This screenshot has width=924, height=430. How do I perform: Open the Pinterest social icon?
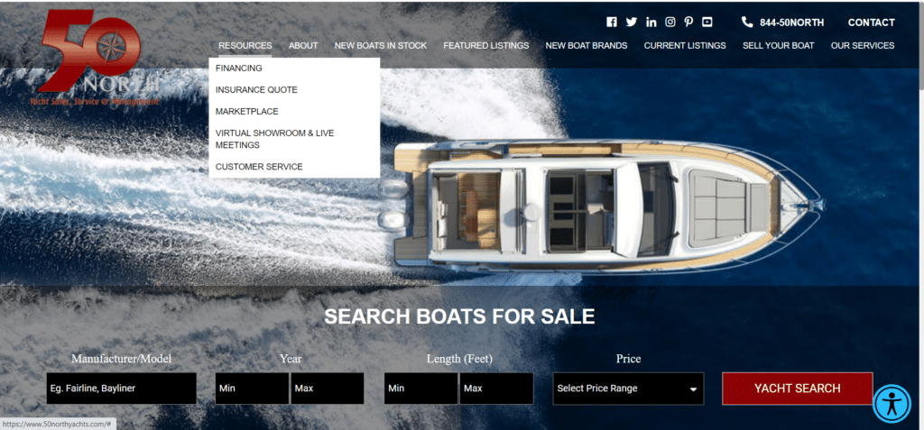[x=688, y=23]
